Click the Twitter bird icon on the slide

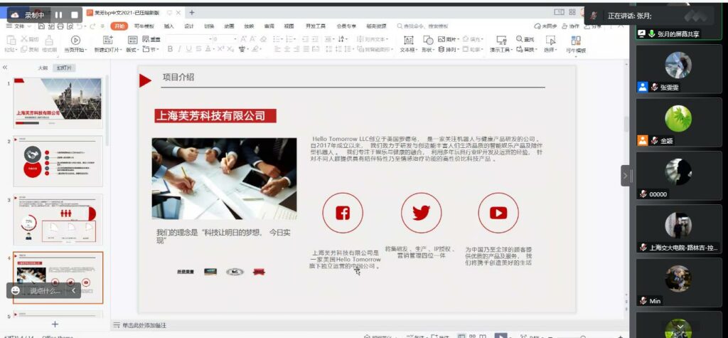pyautogui.click(x=421, y=213)
